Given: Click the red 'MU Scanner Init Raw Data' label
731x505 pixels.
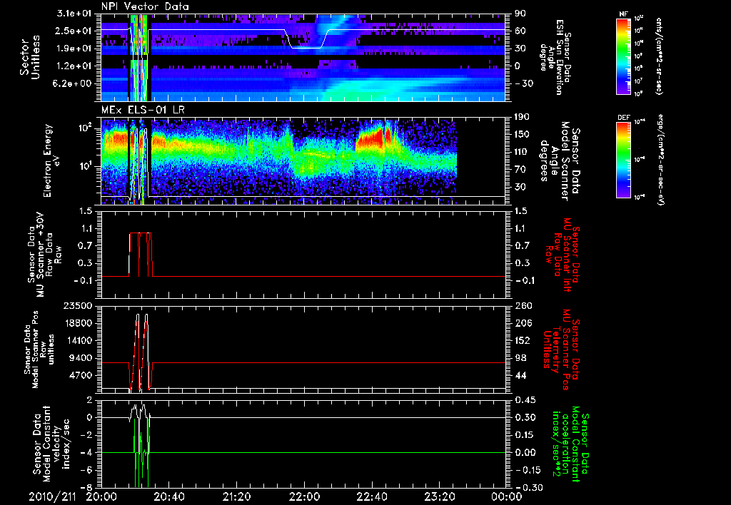Looking at the screenshot, I should coord(563,255).
